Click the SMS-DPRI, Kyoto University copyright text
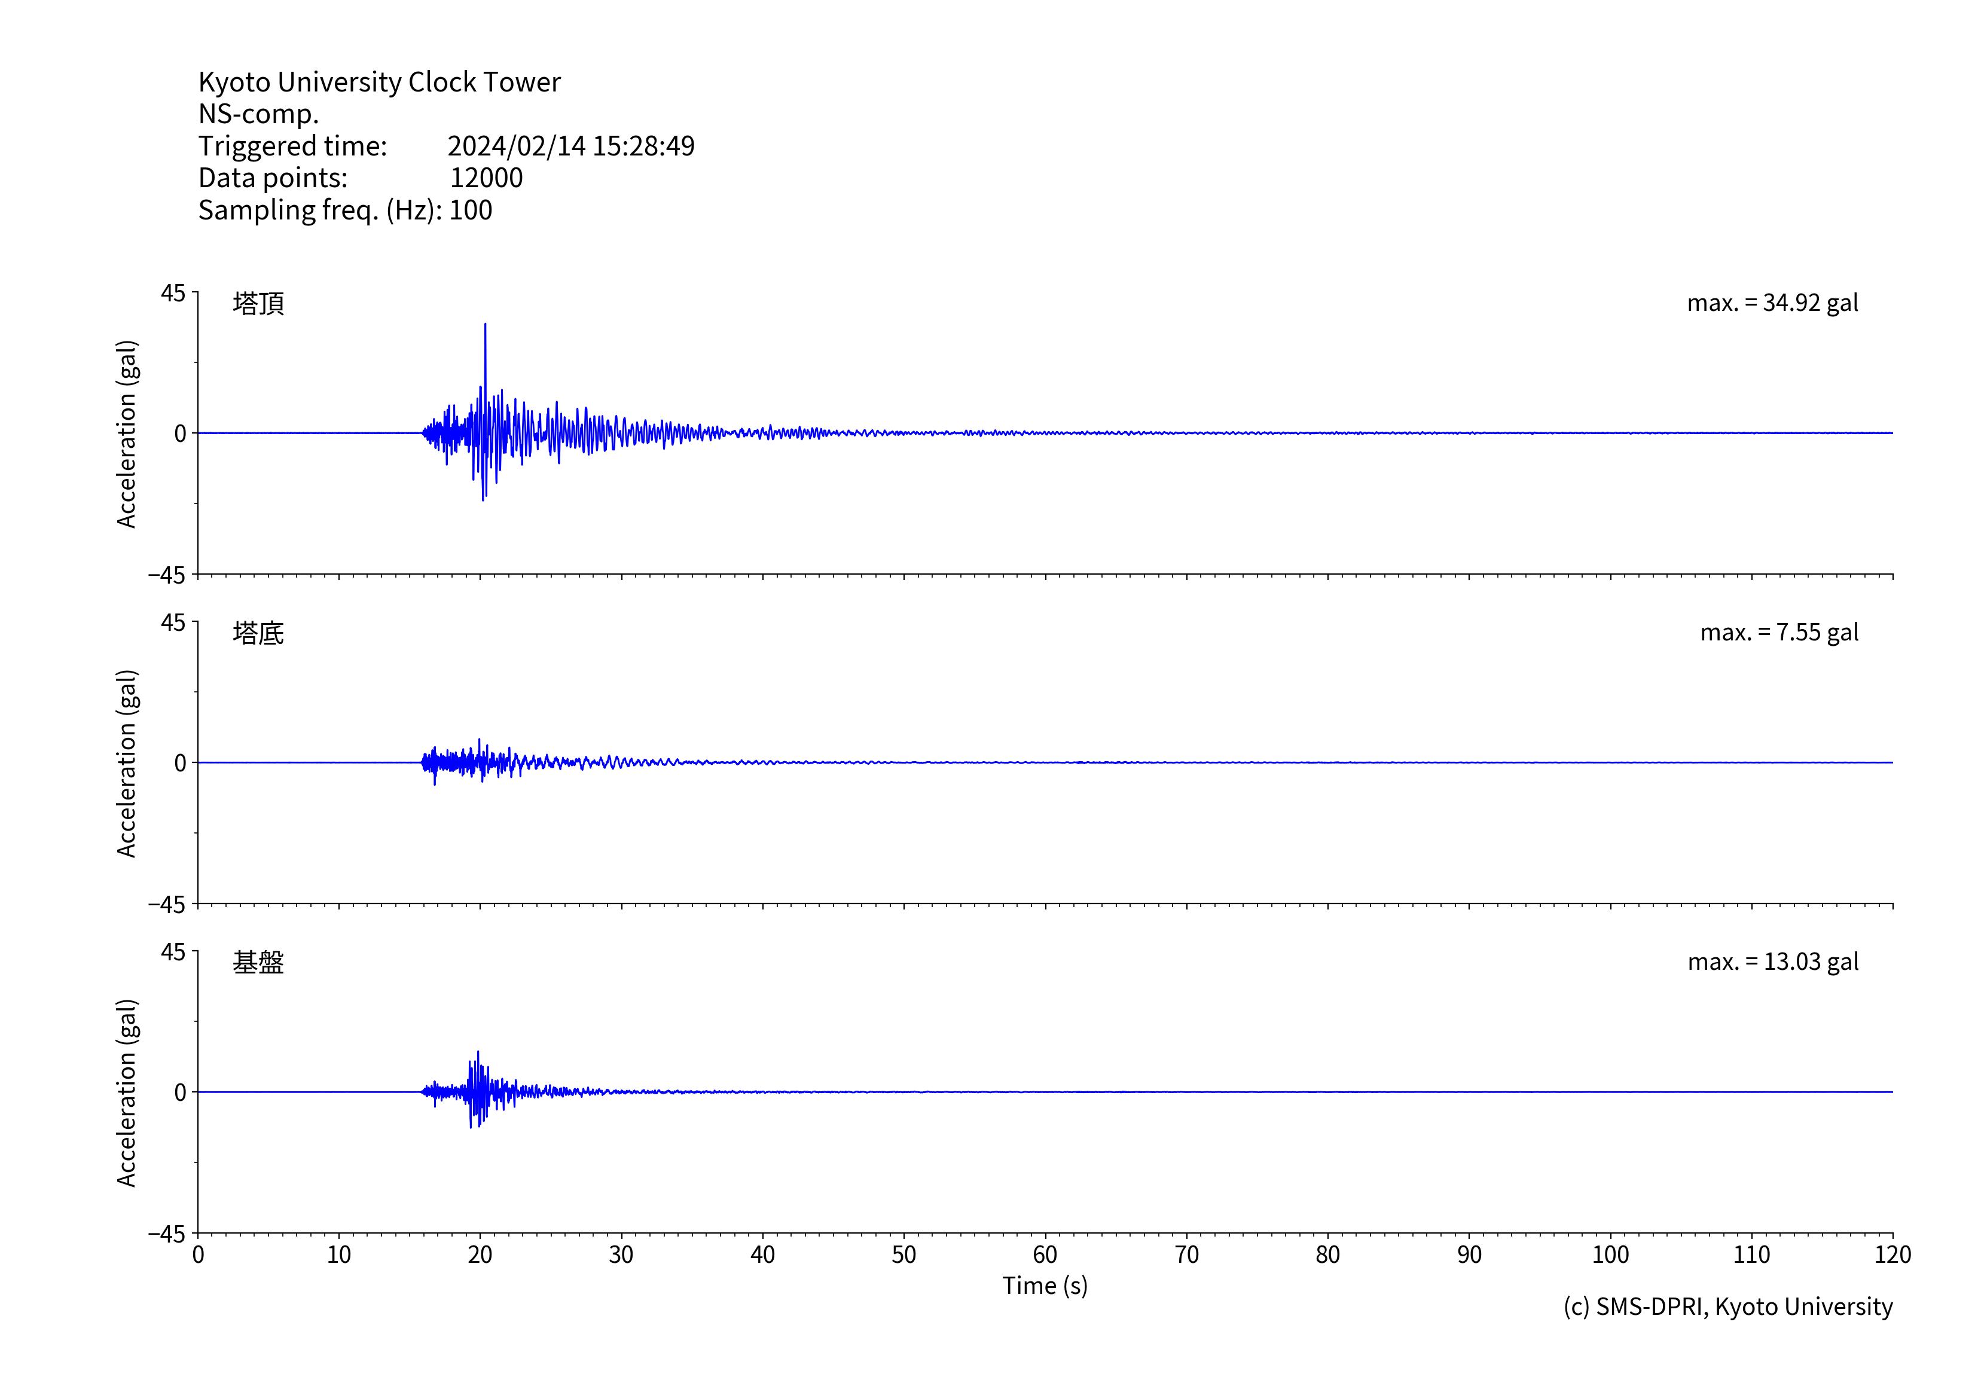 (1728, 1307)
